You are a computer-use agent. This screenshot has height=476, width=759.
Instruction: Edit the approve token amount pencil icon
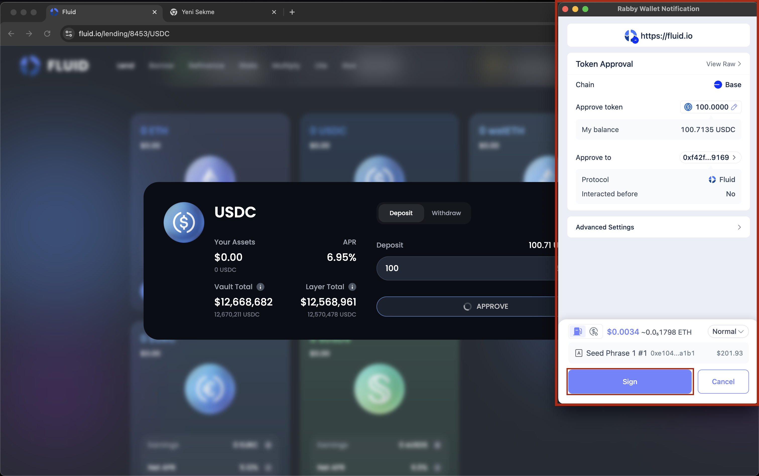(x=734, y=107)
